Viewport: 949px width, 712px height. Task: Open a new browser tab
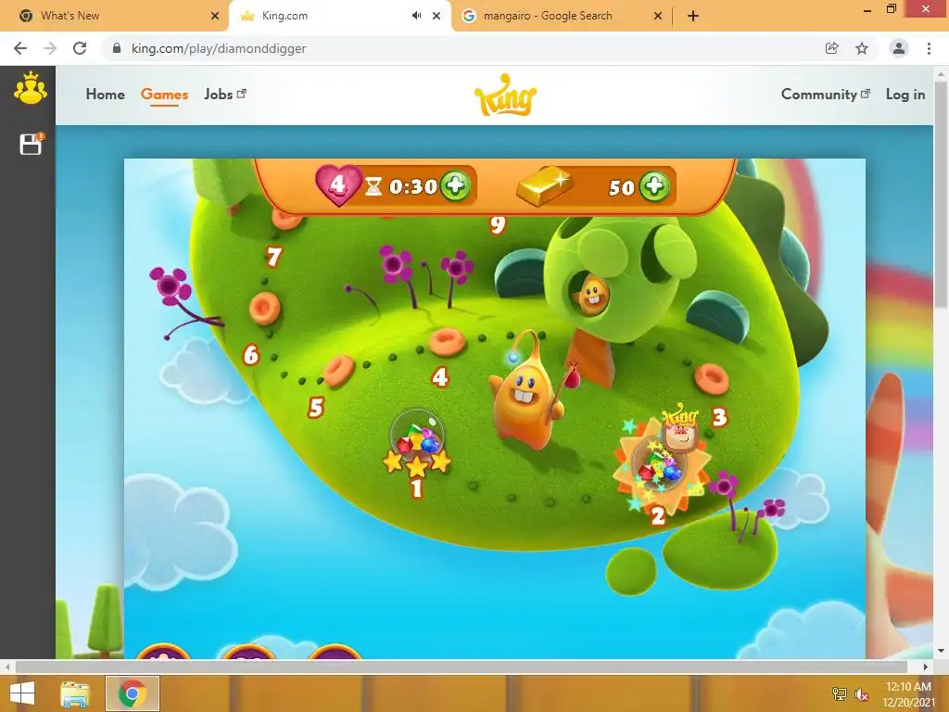click(693, 16)
